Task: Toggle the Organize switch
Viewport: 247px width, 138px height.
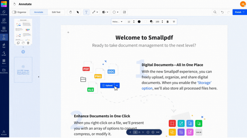Action: [x=14, y=12]
